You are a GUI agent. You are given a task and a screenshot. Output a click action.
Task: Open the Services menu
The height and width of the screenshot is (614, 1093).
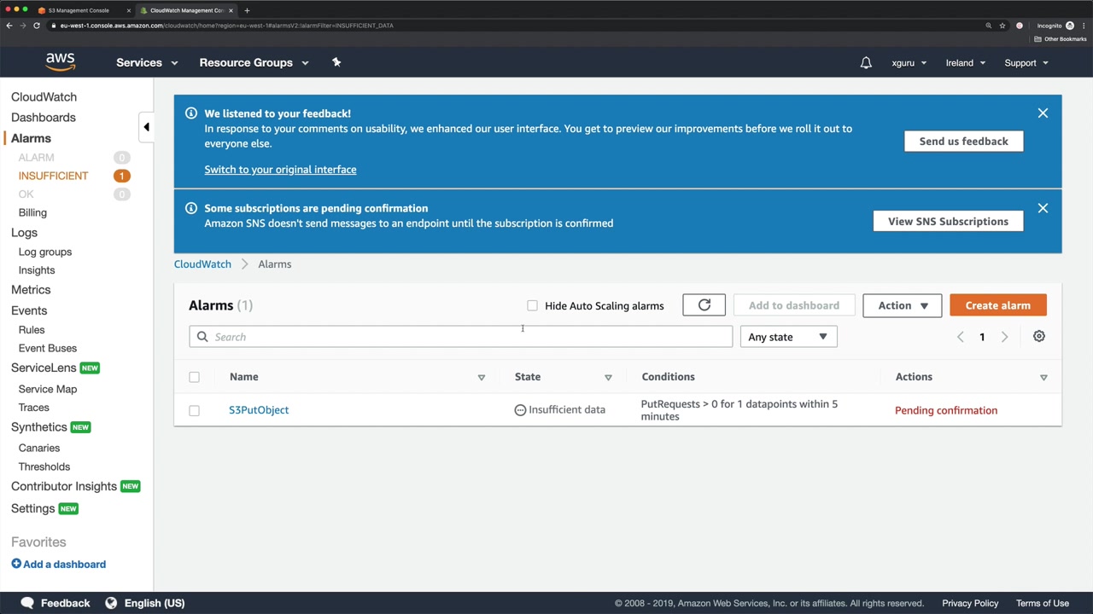tap(147, 63)
